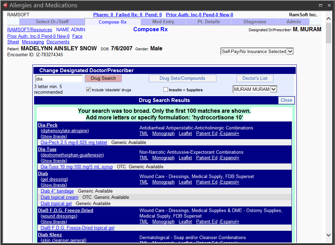Click the scroll up arrow of the vertical scrollbar
Viewport: 335px width, 245px height.
[x=329, y=18]
